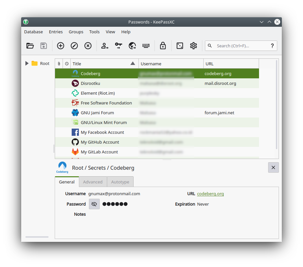
Task: Expand the Root group tree arrow
Action: coord(27,63)
